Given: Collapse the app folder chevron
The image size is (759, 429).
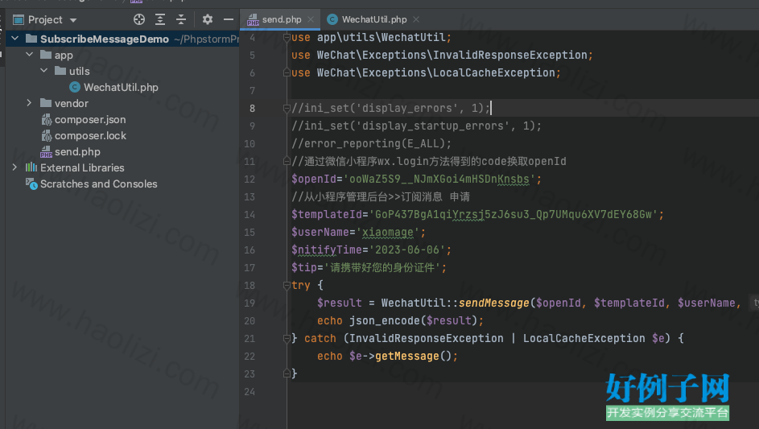Looking at the screenshot, I should pyautogui.click(x=30, y=54).
